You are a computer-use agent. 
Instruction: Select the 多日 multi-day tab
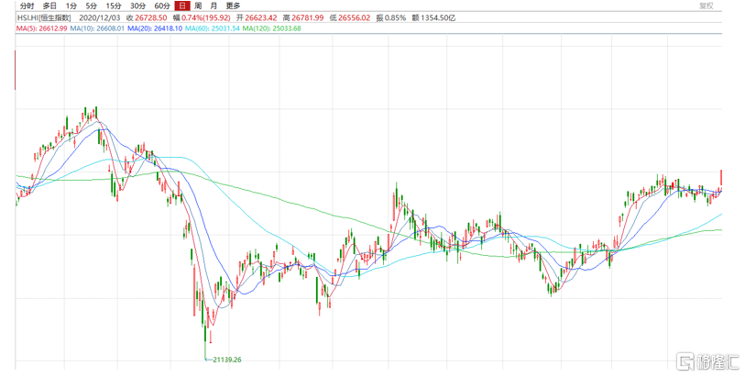point(49,6)
